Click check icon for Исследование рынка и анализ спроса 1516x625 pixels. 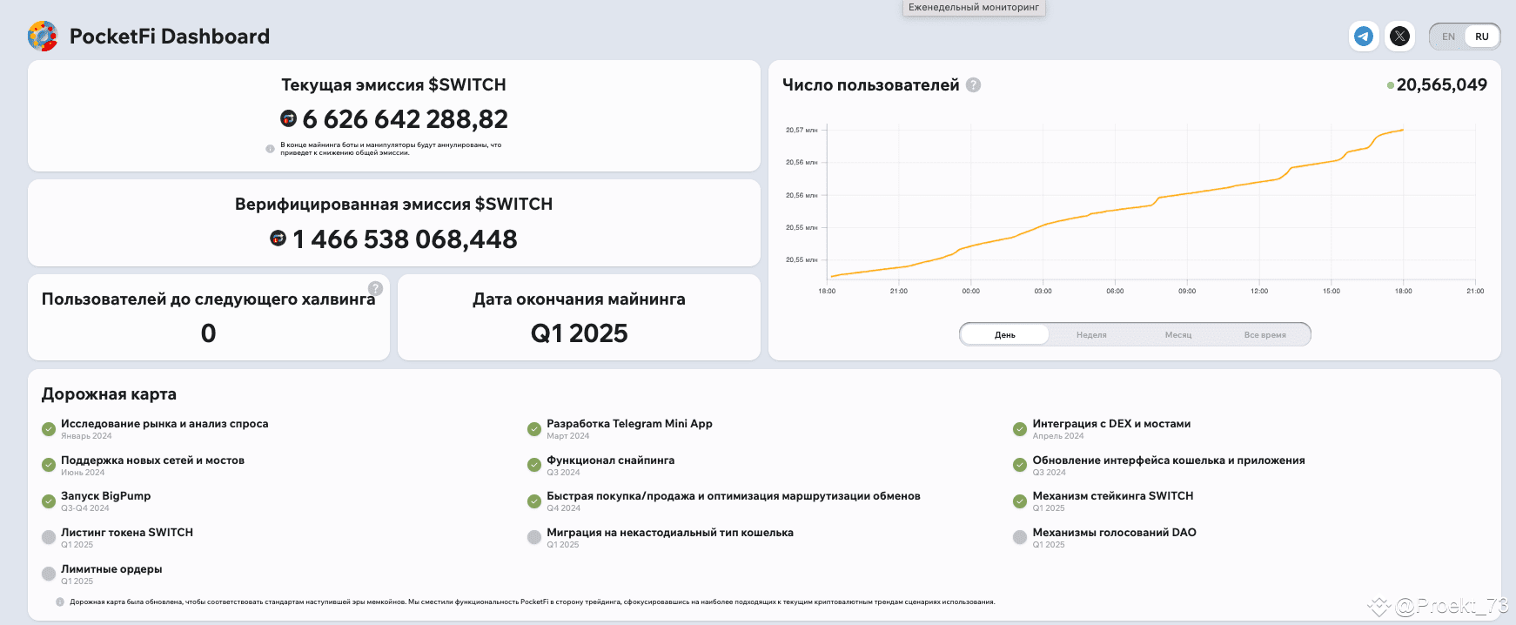click(x=49, y=429)
